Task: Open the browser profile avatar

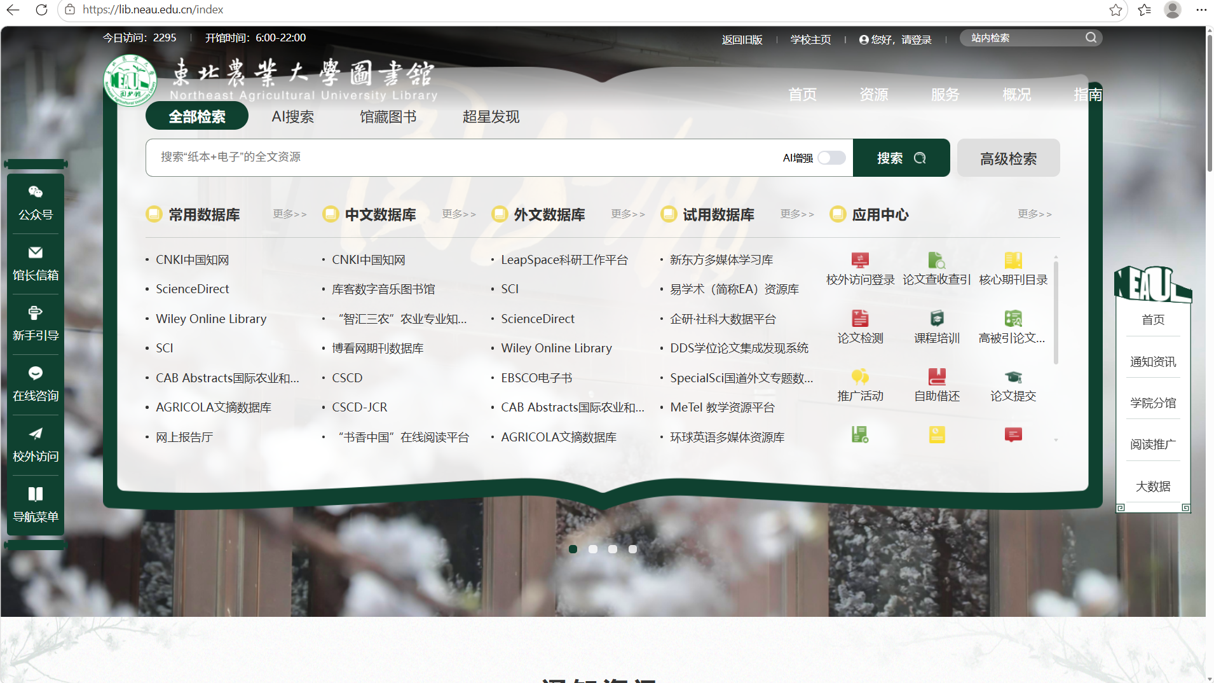Action: coord(1173,10)
